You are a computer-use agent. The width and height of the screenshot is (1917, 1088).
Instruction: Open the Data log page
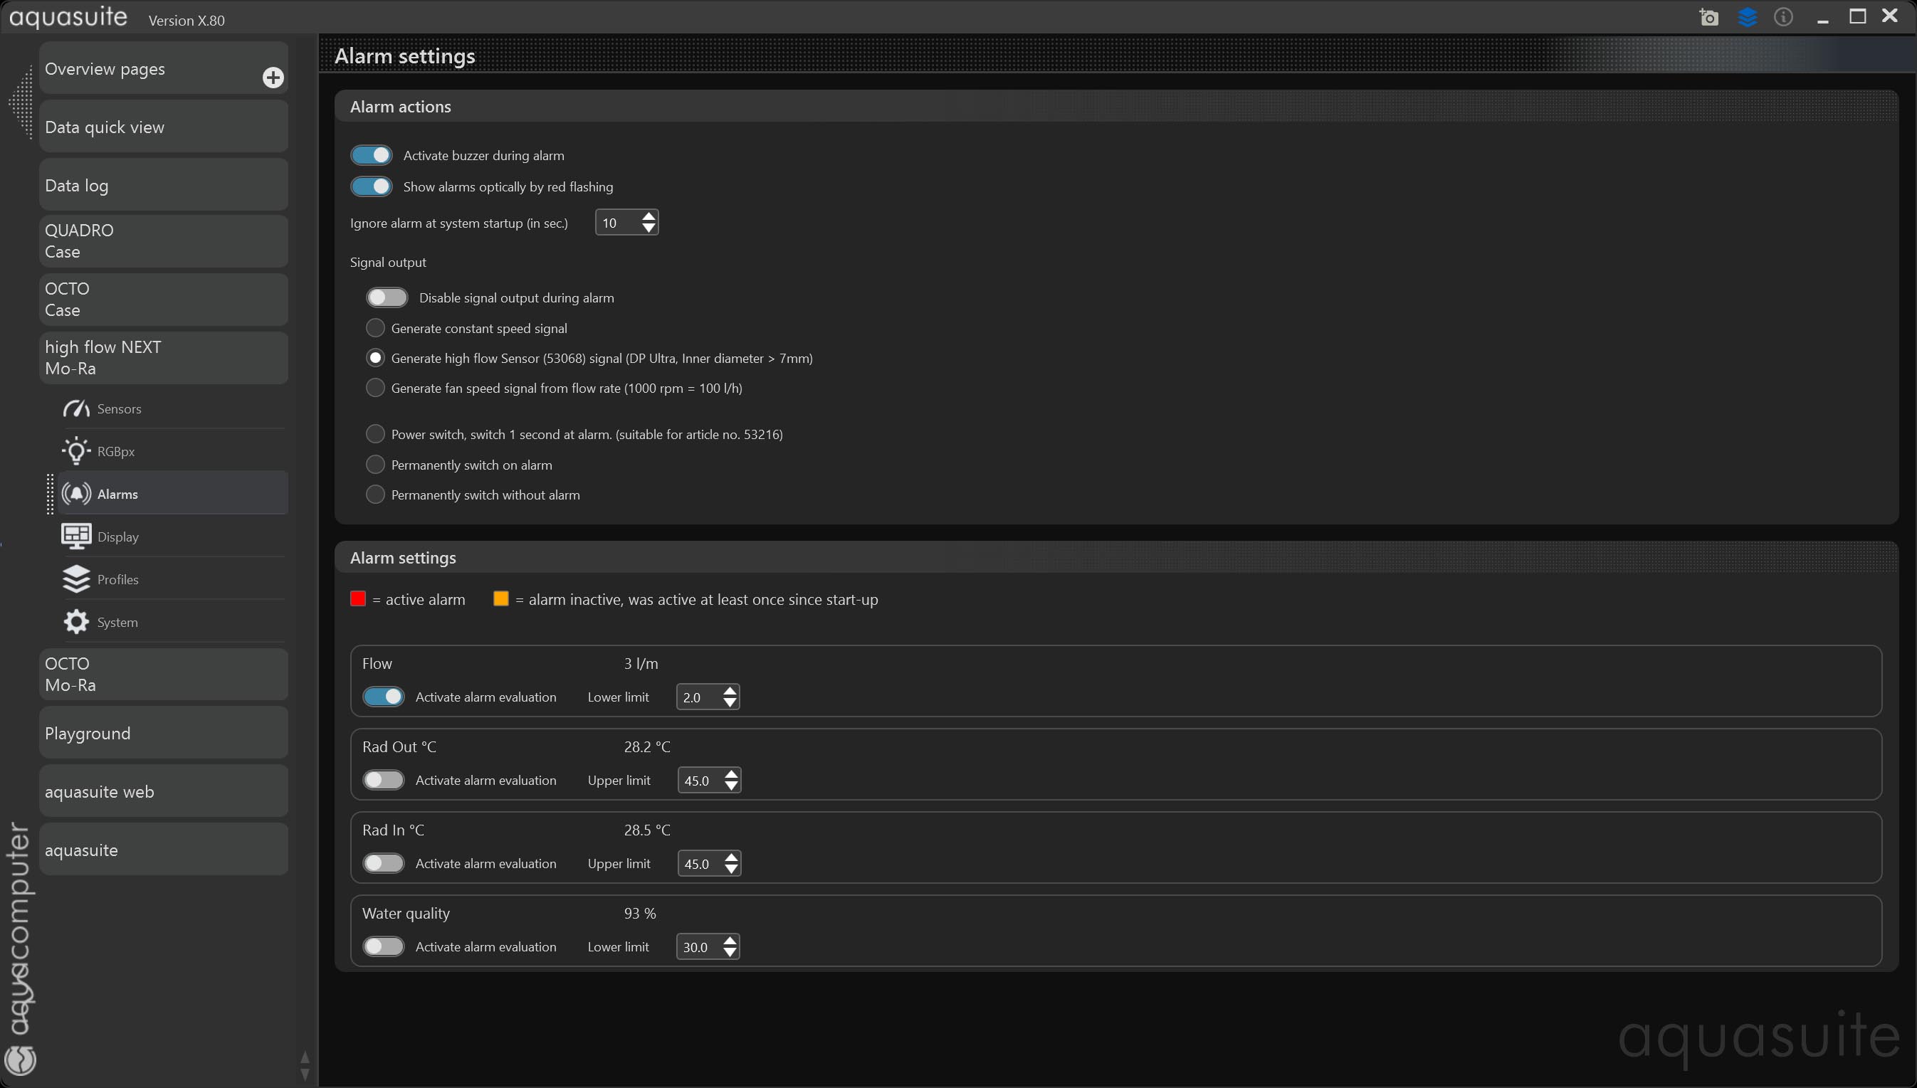tap(163, 185)
